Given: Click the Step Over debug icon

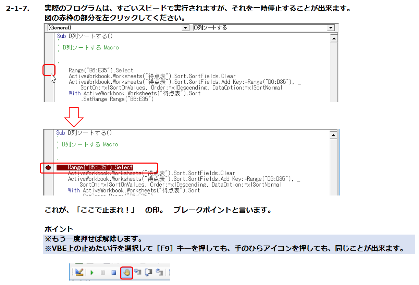Looking at the screenshot, I should click(x=149, y=273).
